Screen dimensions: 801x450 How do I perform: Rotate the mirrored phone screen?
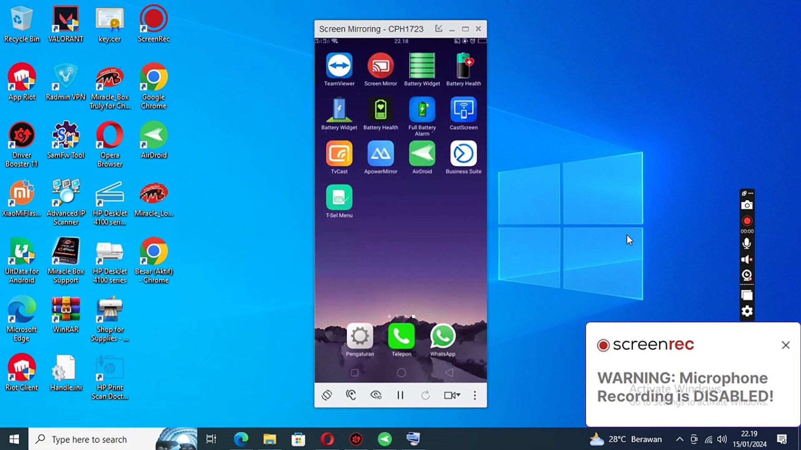point(327,395)
